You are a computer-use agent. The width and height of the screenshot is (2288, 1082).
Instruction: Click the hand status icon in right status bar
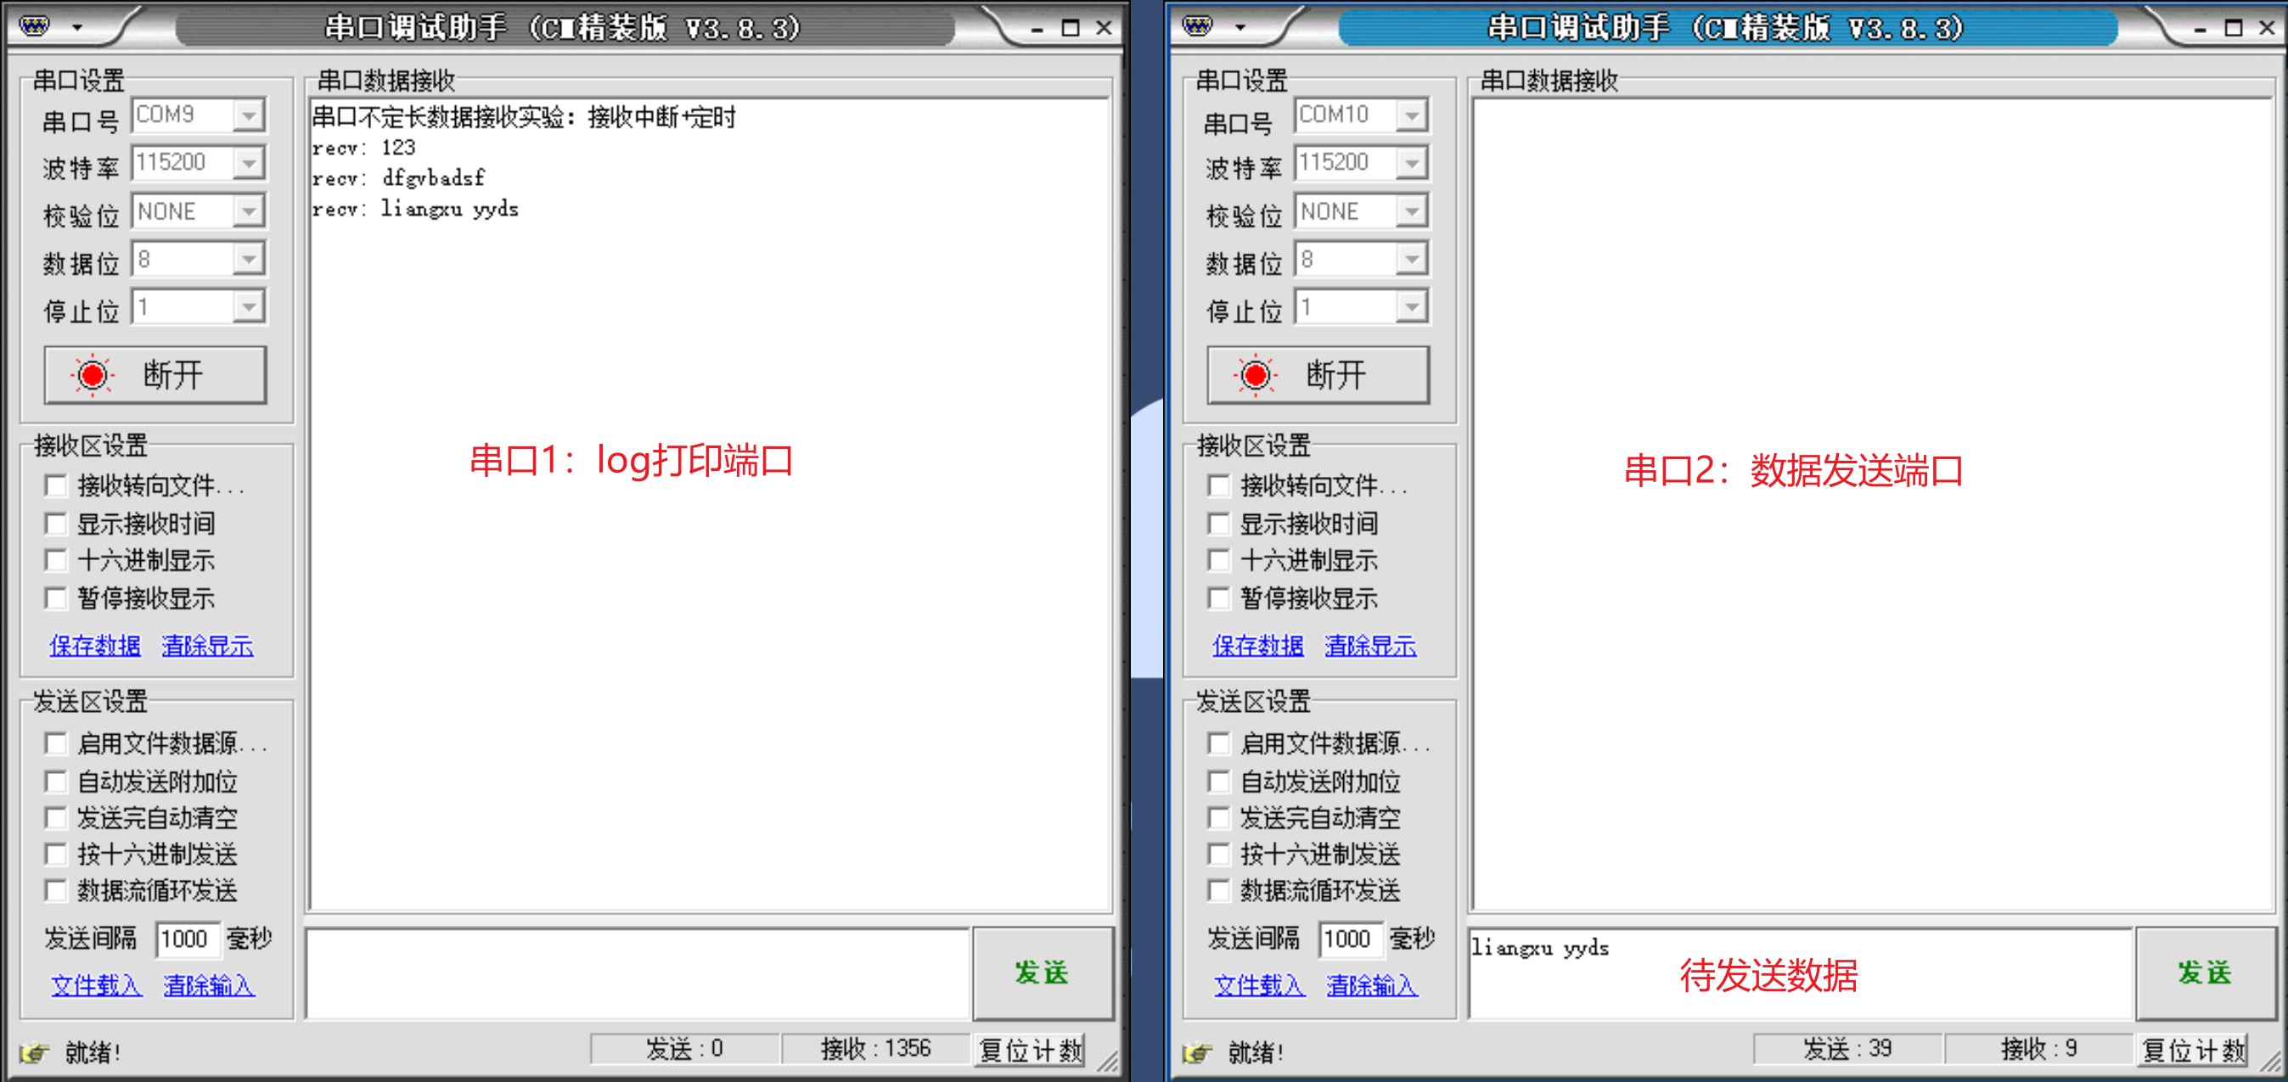pyautogui.click(x=1197, y=1051)
